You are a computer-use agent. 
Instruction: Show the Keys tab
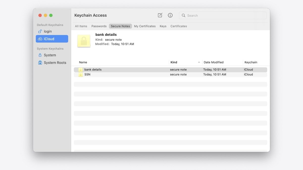click(x=163, y=26)
